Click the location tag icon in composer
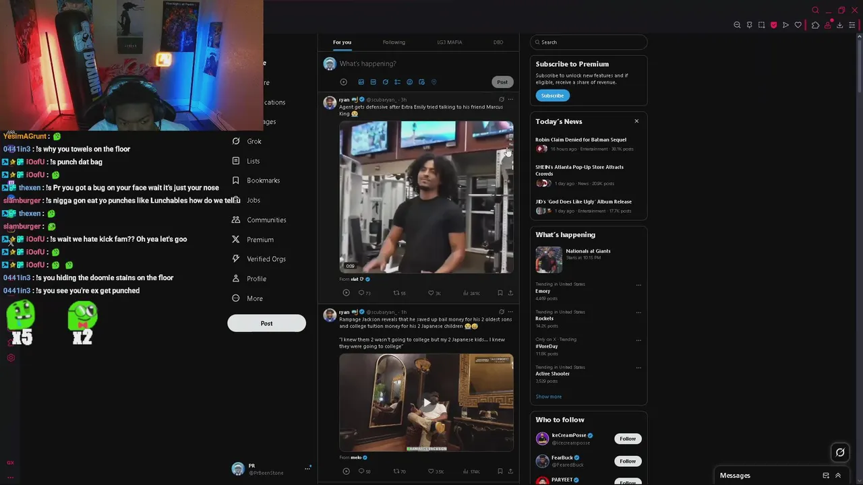Image resolution: width=863 pixels, height=485 pixels. (434, 82)
